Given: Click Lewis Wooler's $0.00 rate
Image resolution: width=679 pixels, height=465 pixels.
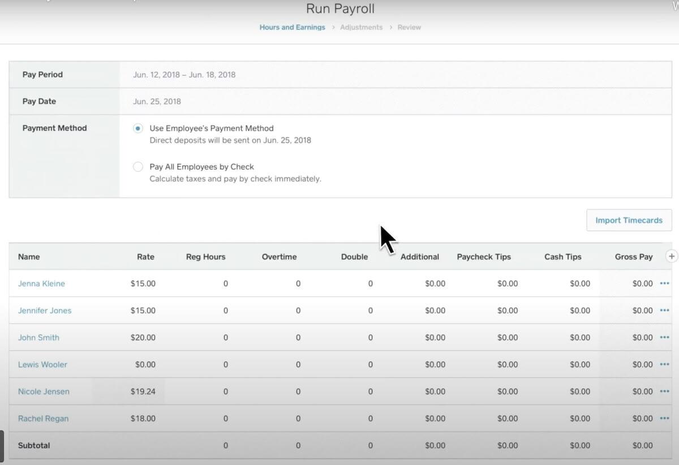Looking at the screenshot, I should [x=145, y=364].
